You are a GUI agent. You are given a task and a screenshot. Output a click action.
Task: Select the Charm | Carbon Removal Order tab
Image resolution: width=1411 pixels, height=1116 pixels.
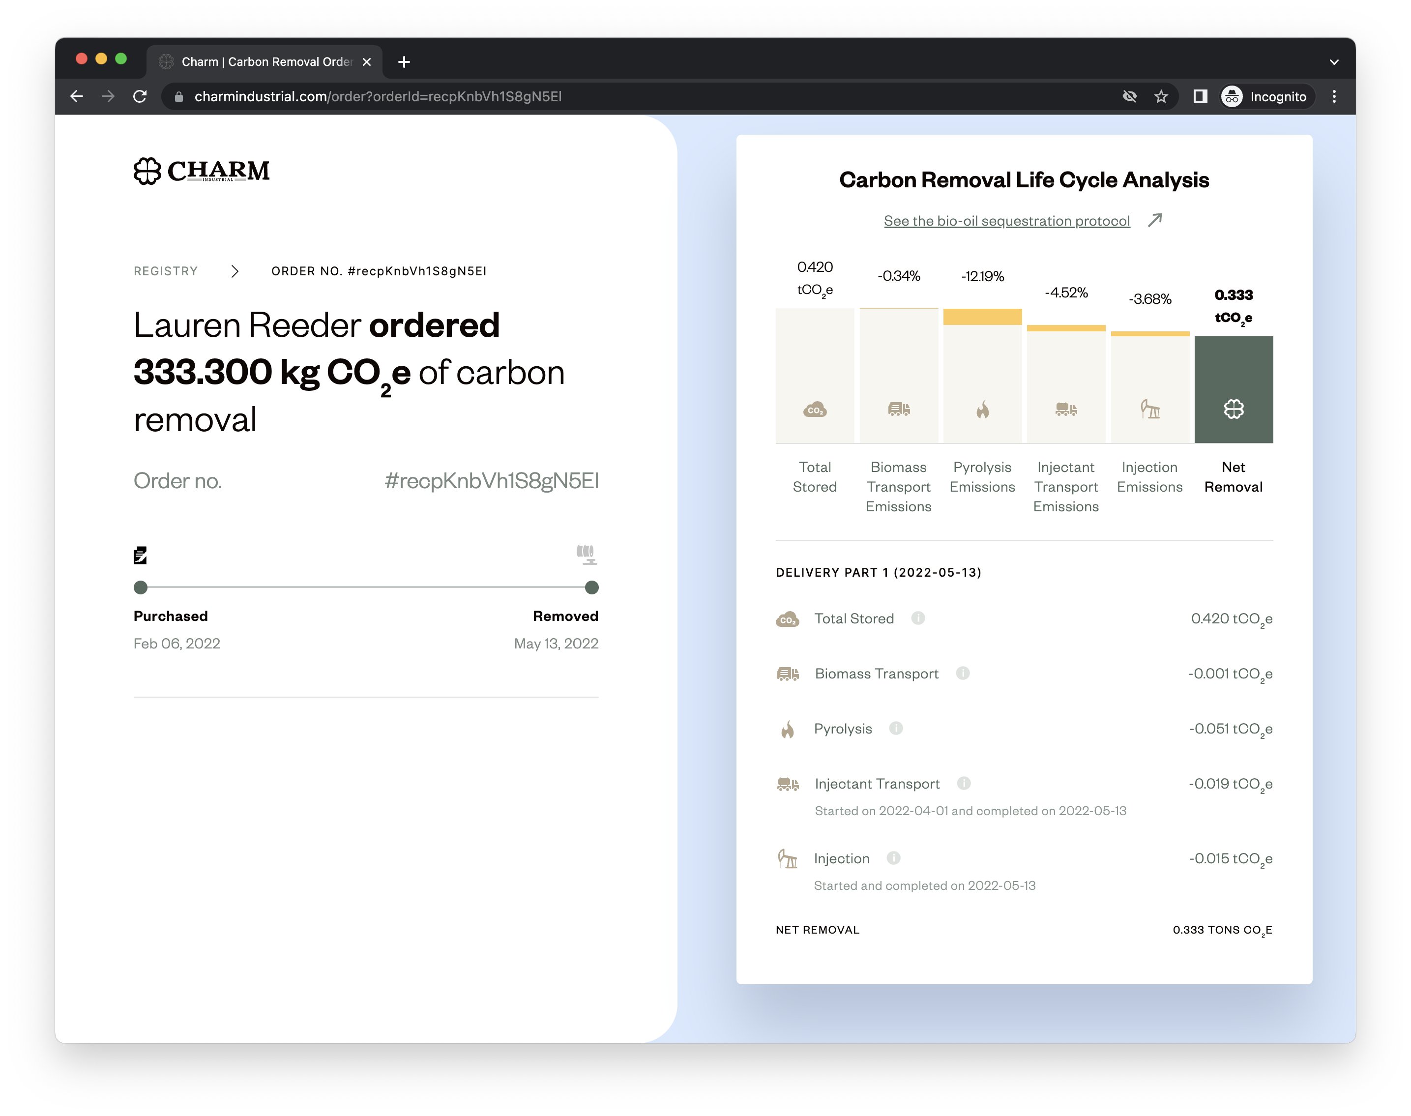click(264, 62)
